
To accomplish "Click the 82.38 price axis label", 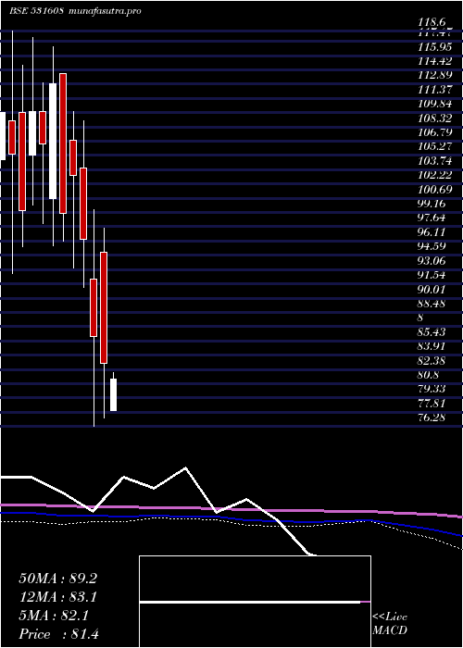I will 432,361.
